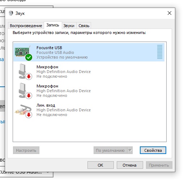Expand the По умолчанию dropdown arrow
This screenshot has width=193, height=184.
[x=130, y=150]
